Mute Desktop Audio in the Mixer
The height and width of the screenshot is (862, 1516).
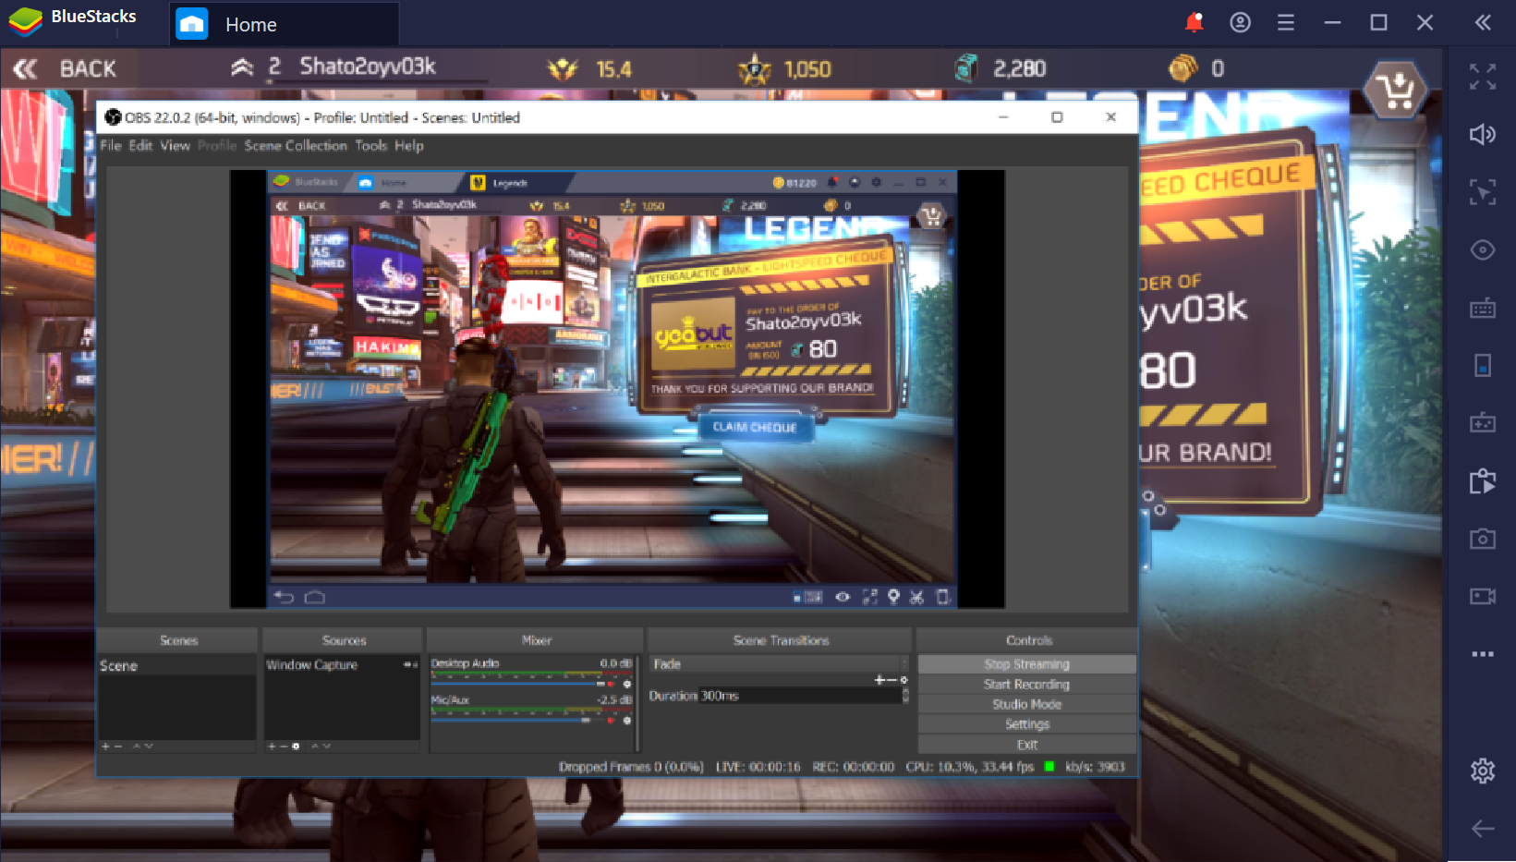point(612,685)
